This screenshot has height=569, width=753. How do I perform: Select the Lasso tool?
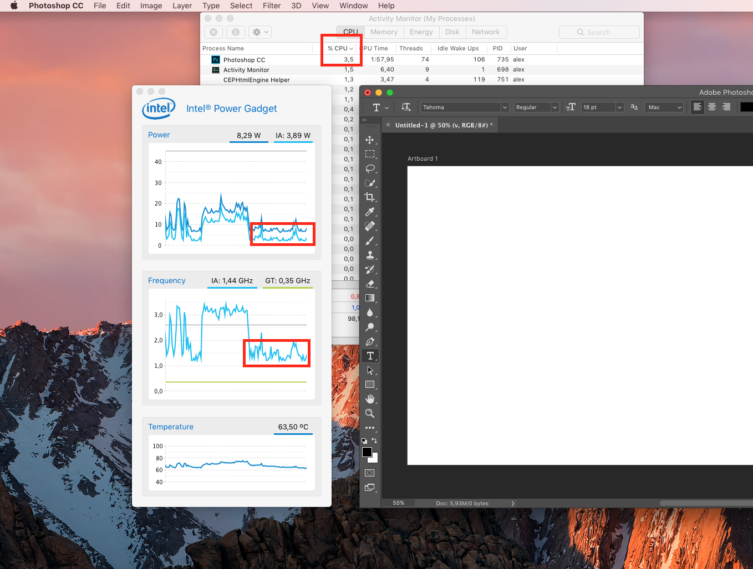pos(370,168)
